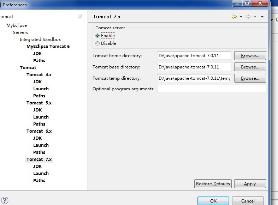Select MyEclipse in the tree

17,25
